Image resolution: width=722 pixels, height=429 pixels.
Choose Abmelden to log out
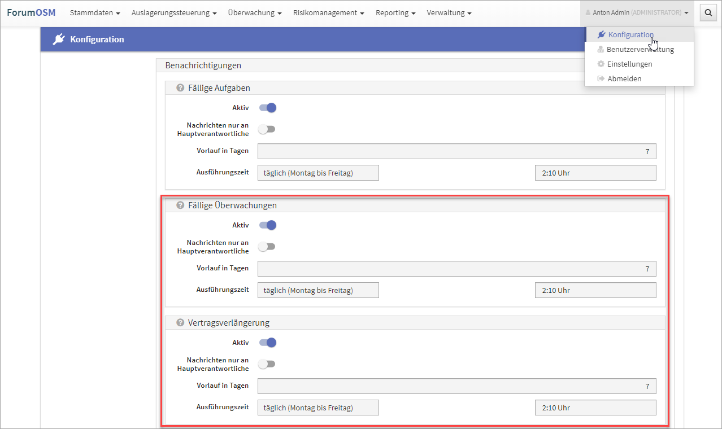tap(624, 79)
